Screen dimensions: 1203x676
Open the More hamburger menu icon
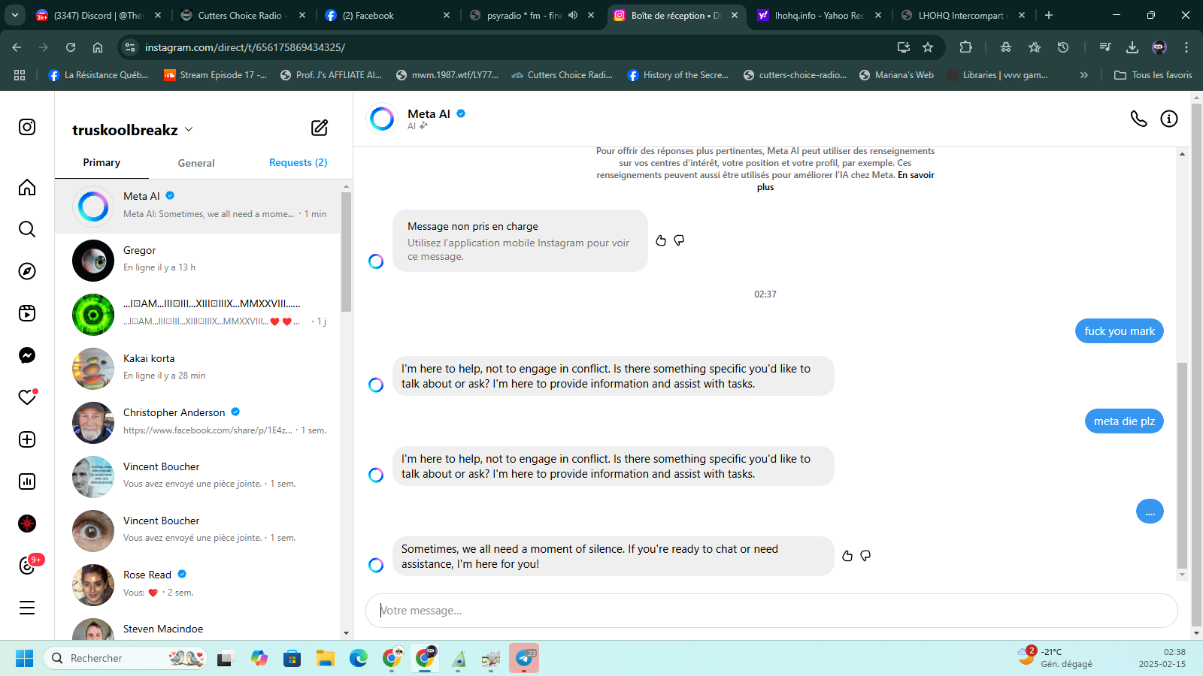coord(27,608)
